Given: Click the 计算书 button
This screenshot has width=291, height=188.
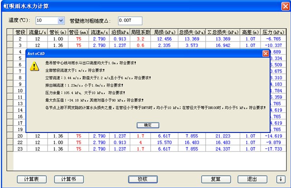Looking at the screenshot, I should pos(69,179).
